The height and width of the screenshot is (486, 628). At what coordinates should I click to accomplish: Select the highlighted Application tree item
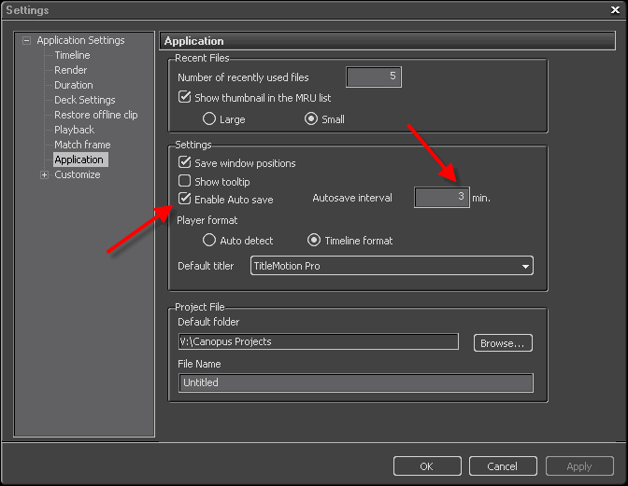(80, 160)
